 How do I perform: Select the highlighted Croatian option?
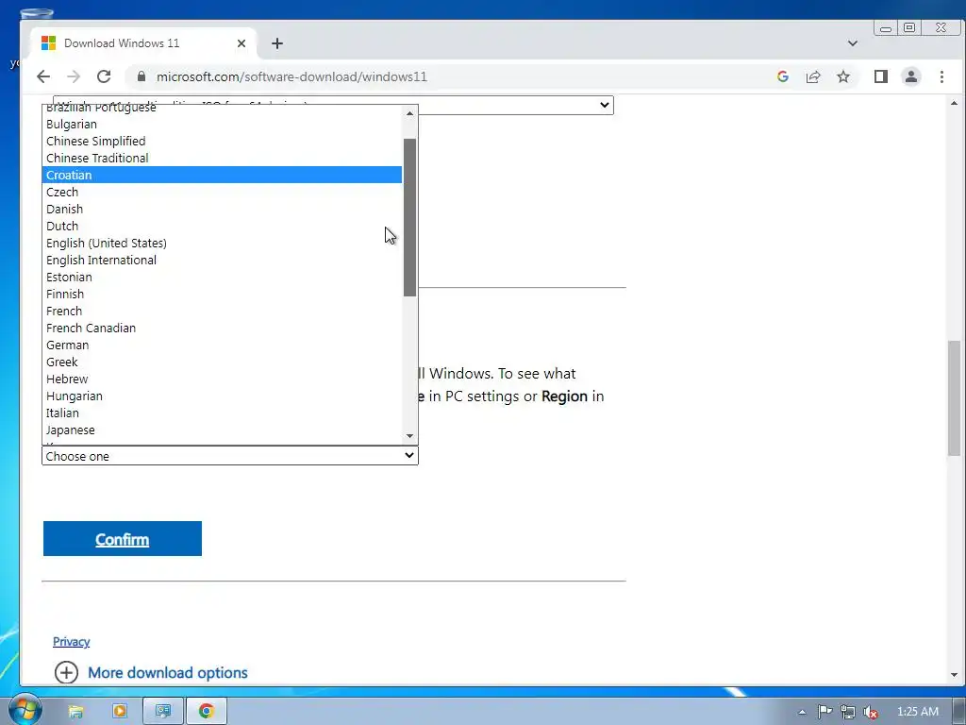tap(222, 175)
